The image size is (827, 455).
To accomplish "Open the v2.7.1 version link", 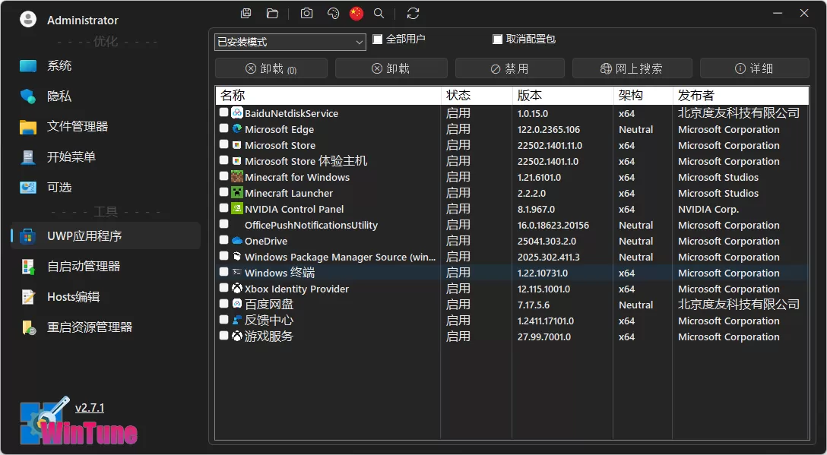I will [90, 408].
